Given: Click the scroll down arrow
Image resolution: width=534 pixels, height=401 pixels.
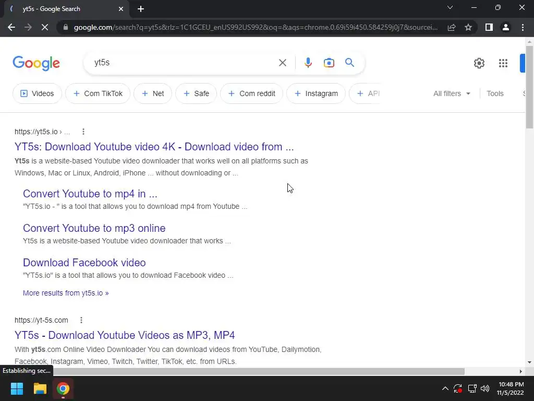Looking at the screenshot, I should pos(529,362).
